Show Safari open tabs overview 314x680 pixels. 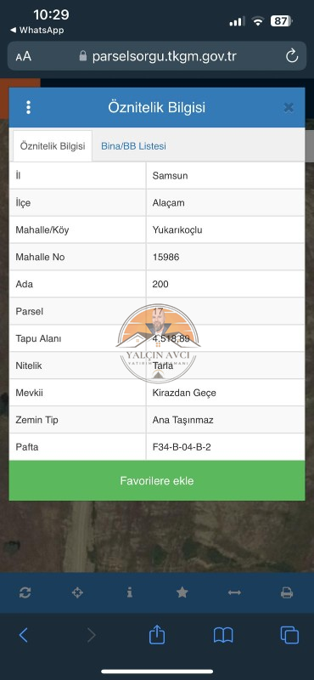point(289,635)
